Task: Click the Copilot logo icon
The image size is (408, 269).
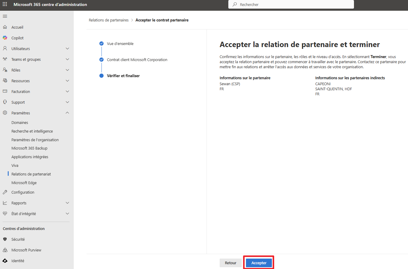Action: (5, 38)
